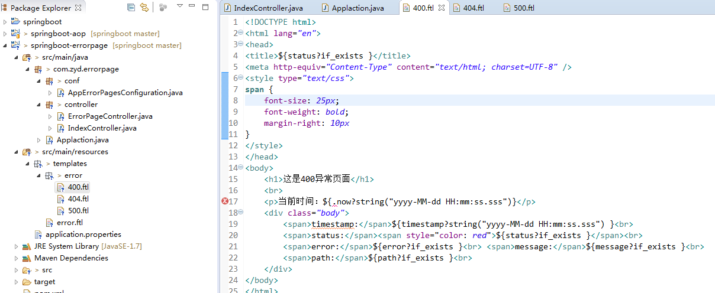Image resolution: width=715 pixels, height=293 pixels.
Task: Click the error marker on line 17
Action: (x=225, y=201)
